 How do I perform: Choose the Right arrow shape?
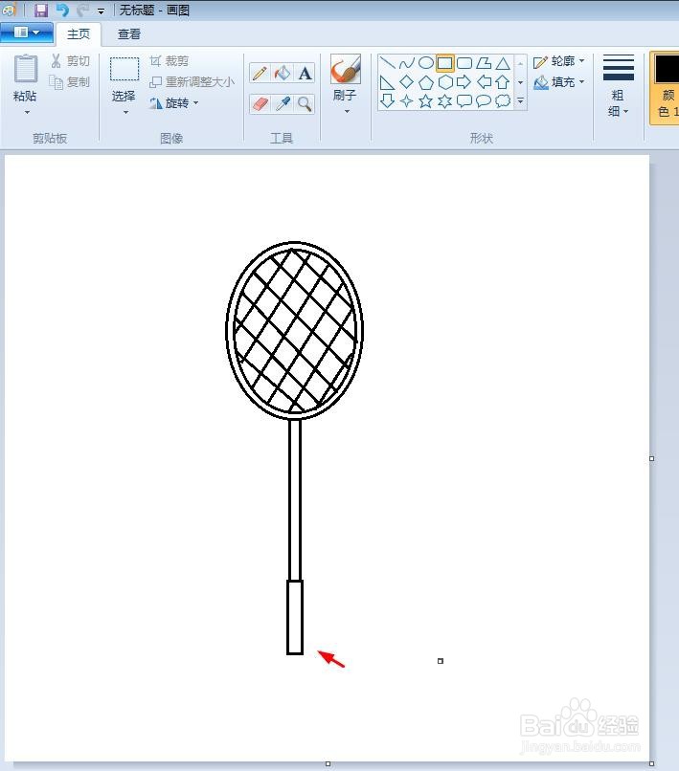point(464,82)
